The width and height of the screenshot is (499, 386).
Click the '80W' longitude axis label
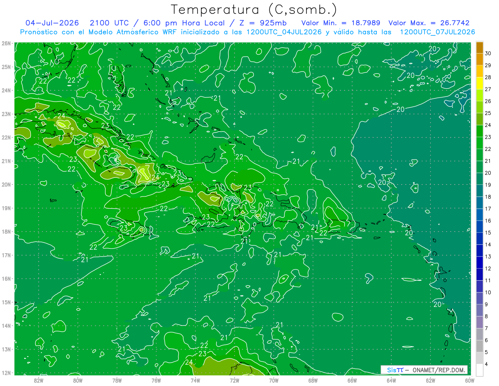point(78,380)
